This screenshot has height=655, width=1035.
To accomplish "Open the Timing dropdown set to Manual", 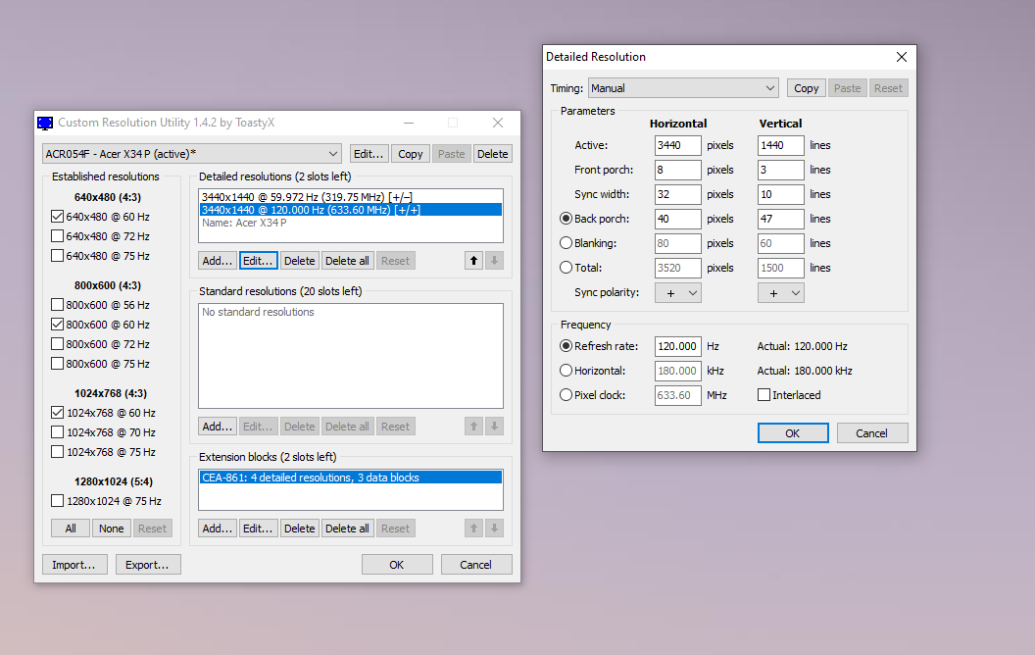I will pos(683,88).
